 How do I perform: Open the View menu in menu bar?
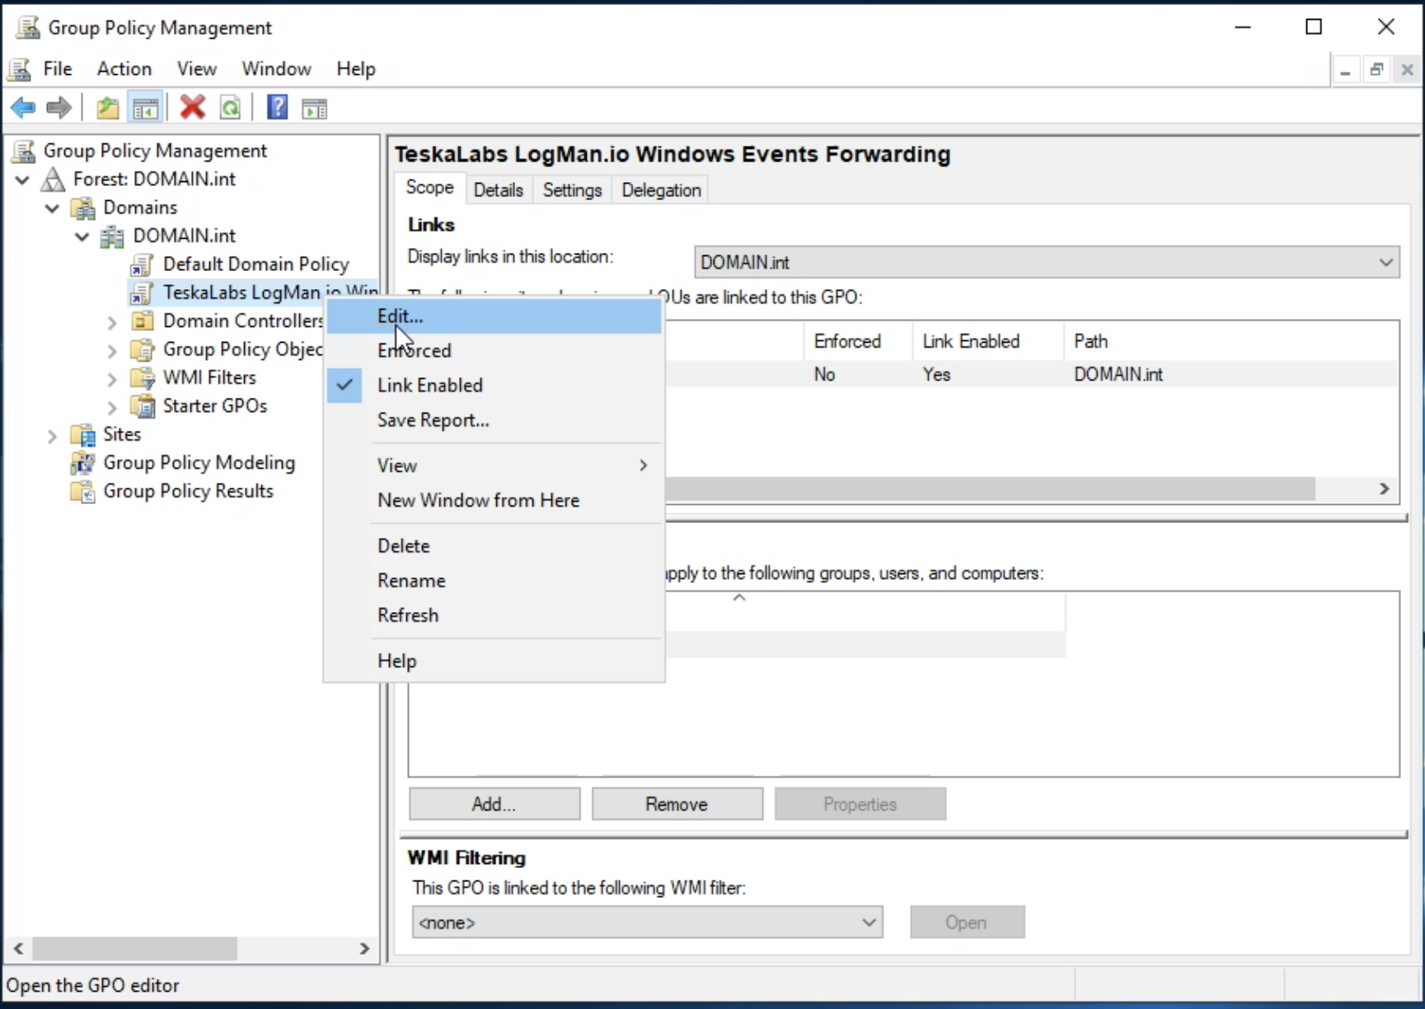(x=197, y=69)
